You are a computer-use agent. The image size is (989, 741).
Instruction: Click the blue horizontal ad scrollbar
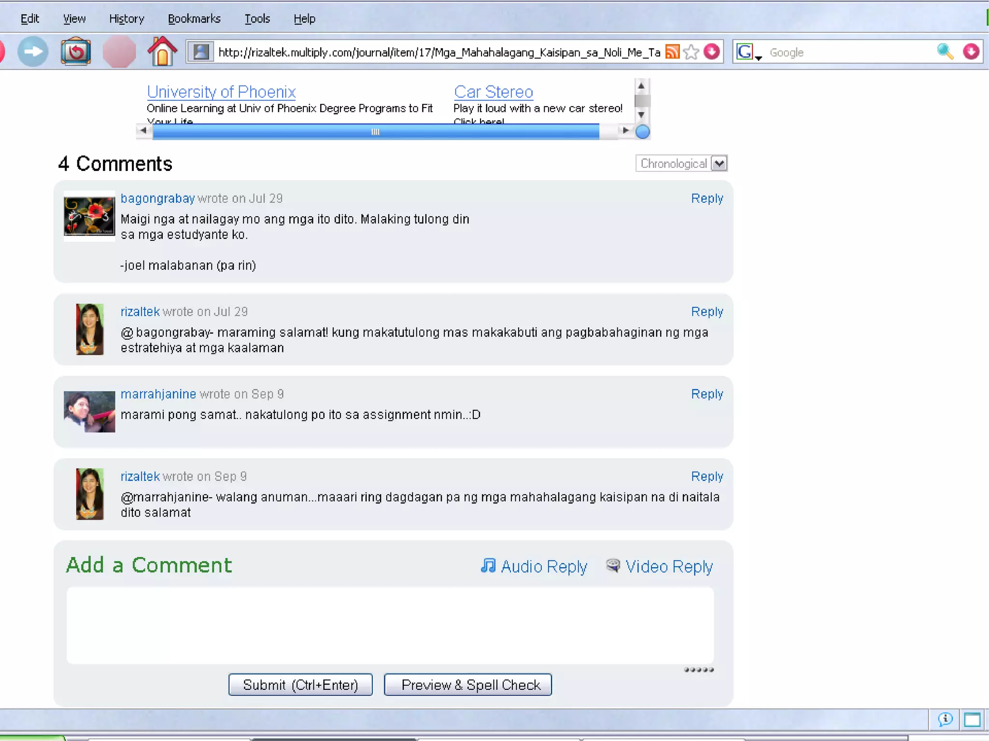pyautogui.click(x=375, y=131)
